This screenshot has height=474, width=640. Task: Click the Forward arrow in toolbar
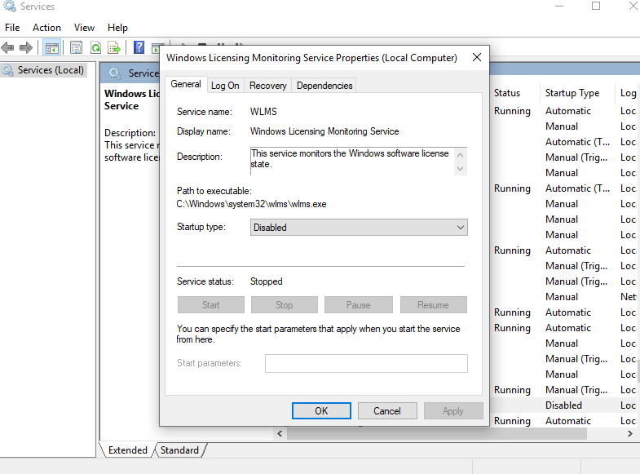[x=26, y=47]
